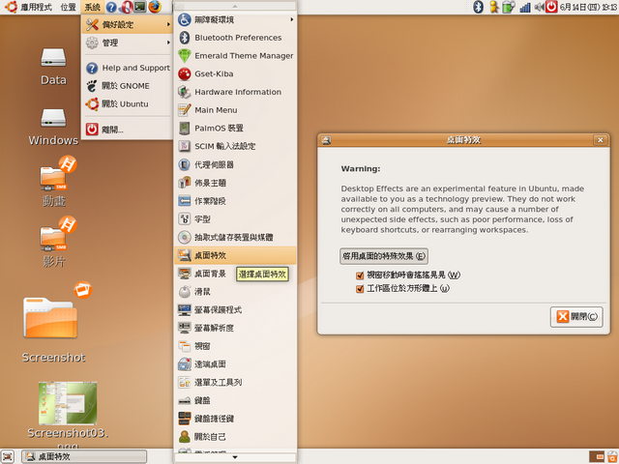This screenshot has width=619, height=464.
Task: Click the Bluetooth tray icon
Action: click(479, 7)
